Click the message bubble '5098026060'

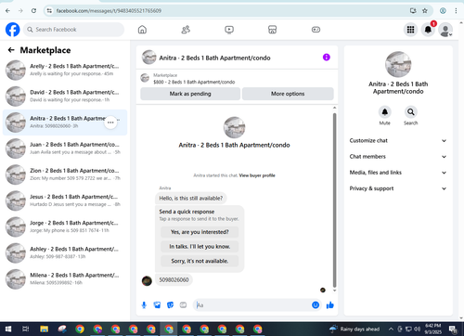[x=174, y=280]
